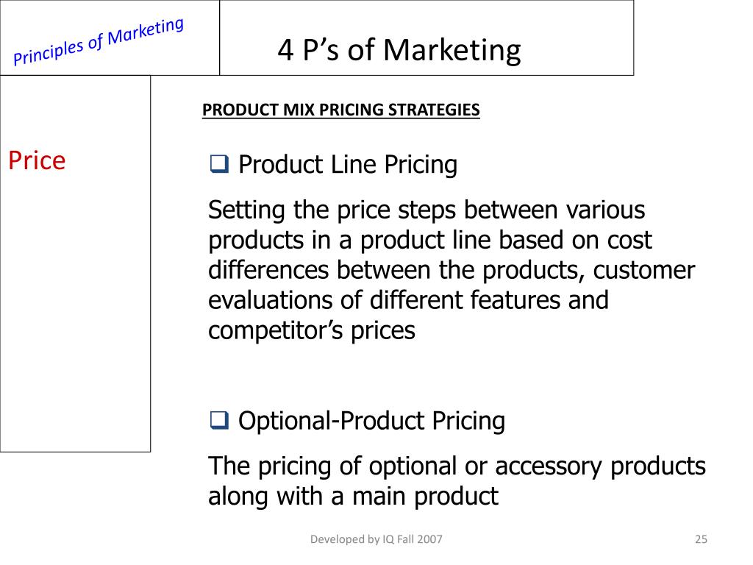753x565 pixels.
Task: Click the word 'Marketing' in the title
Action: [452, 50]
